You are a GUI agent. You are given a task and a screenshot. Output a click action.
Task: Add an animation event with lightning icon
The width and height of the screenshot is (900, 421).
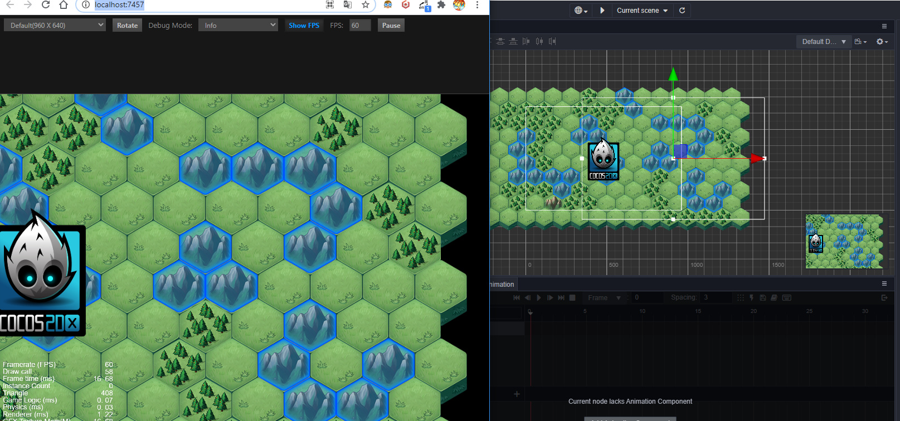click(x=752, y=298)
